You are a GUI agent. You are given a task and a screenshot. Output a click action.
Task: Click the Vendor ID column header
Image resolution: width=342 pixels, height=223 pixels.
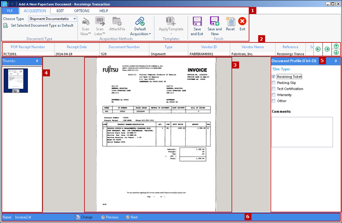tap(209, 47)
